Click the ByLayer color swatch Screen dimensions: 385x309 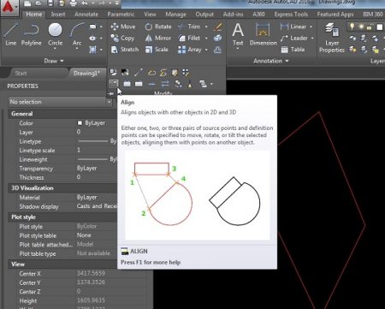80,123
